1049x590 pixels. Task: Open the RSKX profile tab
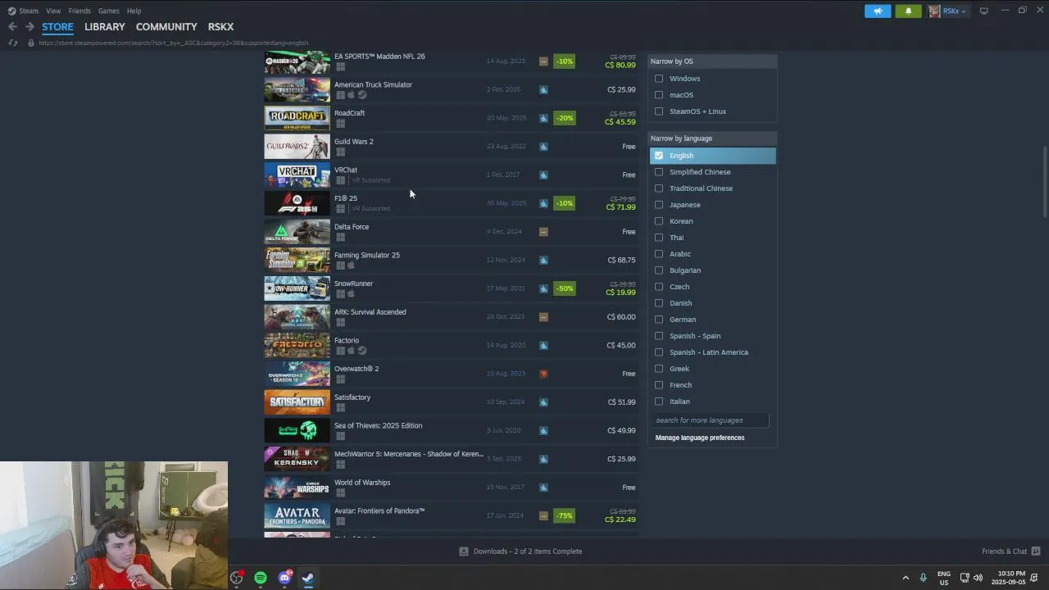pyautogui.click(x=220, y=27)
